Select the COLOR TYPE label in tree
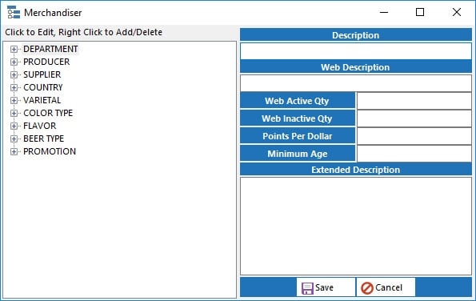 tap(48, 113)
